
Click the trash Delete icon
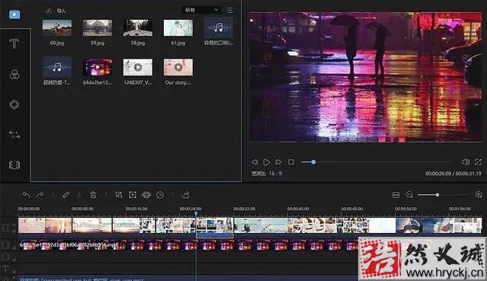[x=93, y=195]
